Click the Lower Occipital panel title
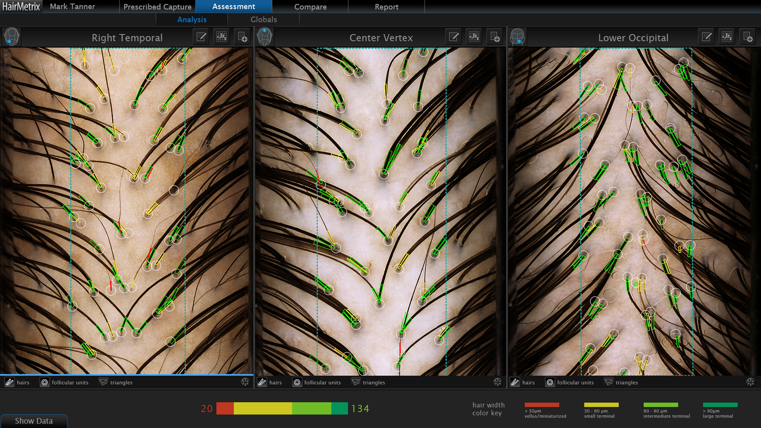The image size is (761, 428). pos(633,38)
